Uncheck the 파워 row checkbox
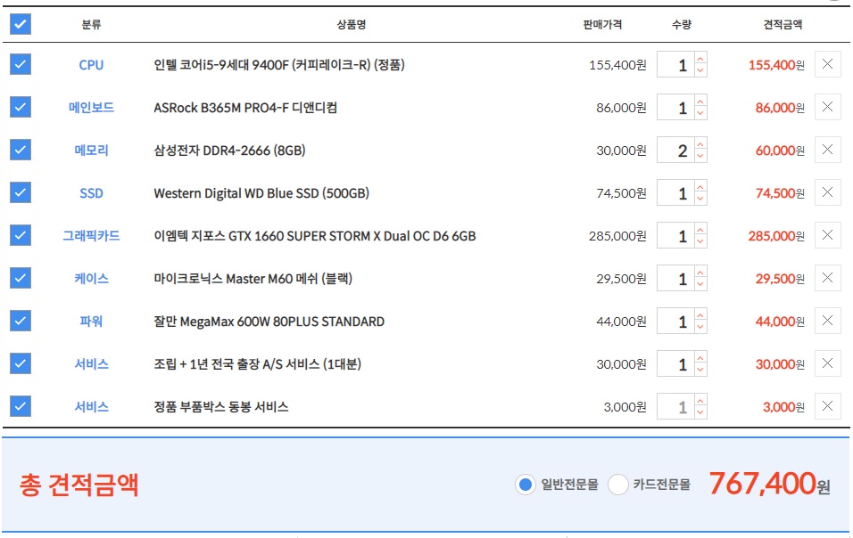The height and width of the screenshot is (538, 853). (21, 321)
